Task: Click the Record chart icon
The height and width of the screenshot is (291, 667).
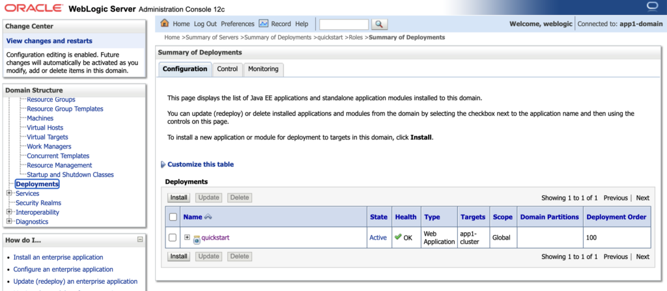Action: 264,24
